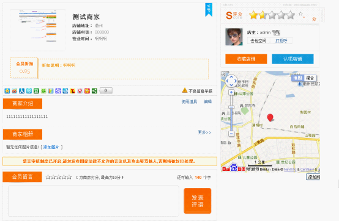Click CenNavi link on map
339x221 pixels.
pyautogui.click(x=307, y=170)
